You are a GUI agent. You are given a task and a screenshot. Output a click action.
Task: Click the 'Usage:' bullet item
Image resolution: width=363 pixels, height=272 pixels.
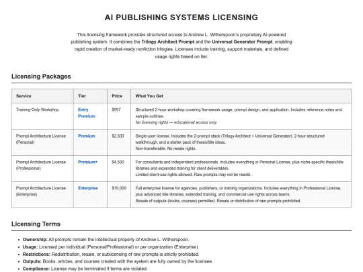tap(111, 246)
